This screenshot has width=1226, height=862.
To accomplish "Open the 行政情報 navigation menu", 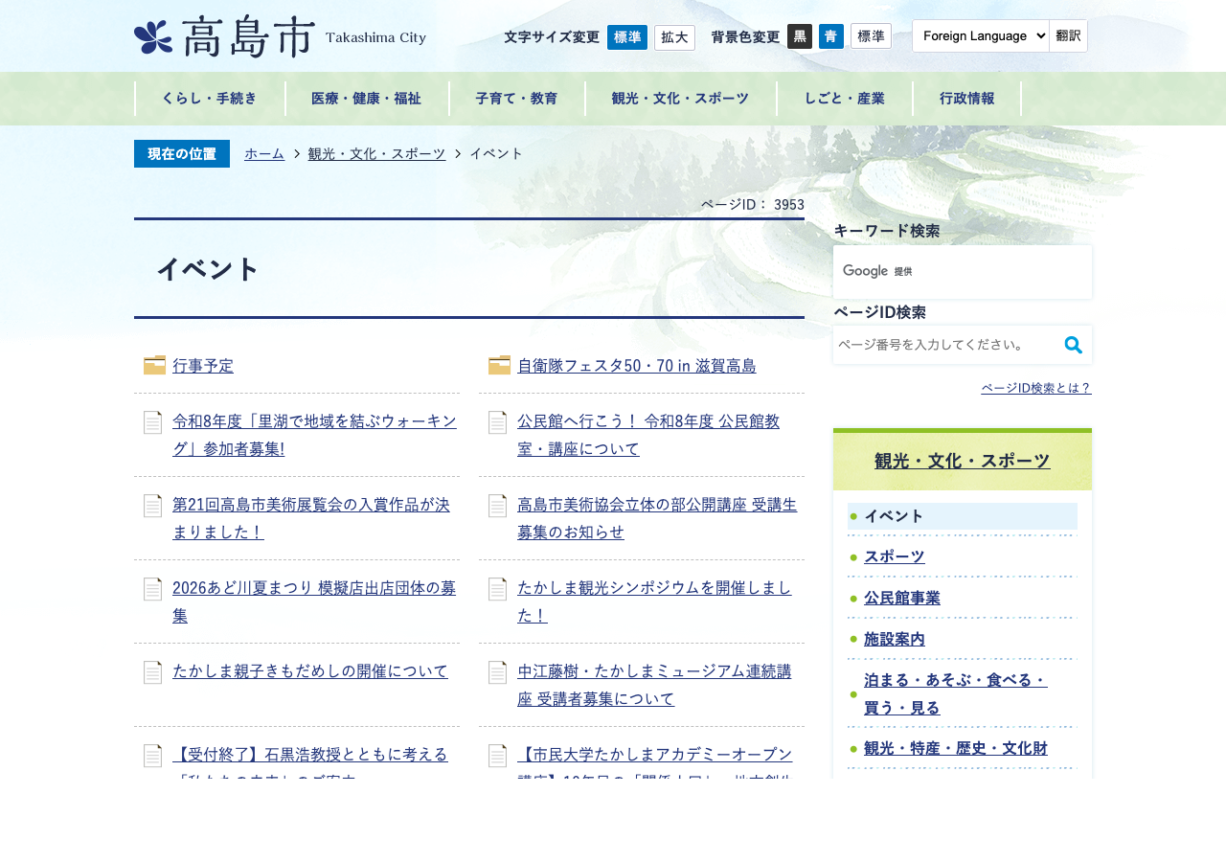I will click(x=967, y=98).
